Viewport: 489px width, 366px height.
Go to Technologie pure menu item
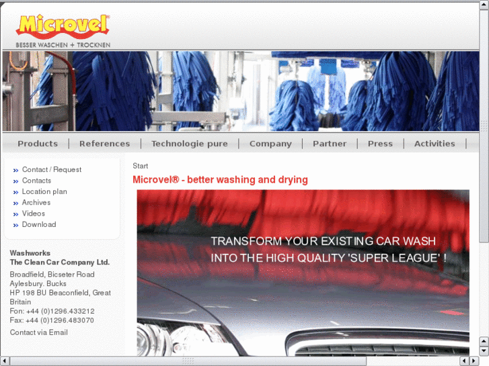[189, 144]
